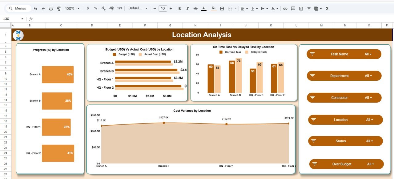Click the Over Budget slicer button

(346, 164)
